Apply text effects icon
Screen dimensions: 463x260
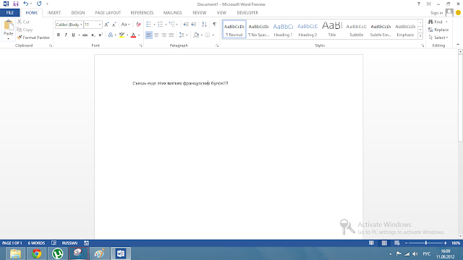[111, 35]
